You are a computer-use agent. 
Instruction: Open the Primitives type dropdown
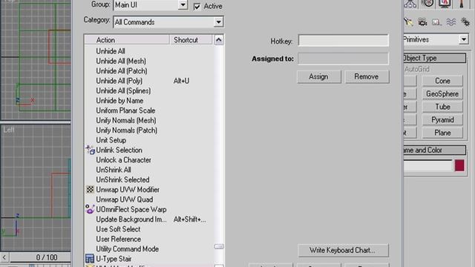click(463, 39)
